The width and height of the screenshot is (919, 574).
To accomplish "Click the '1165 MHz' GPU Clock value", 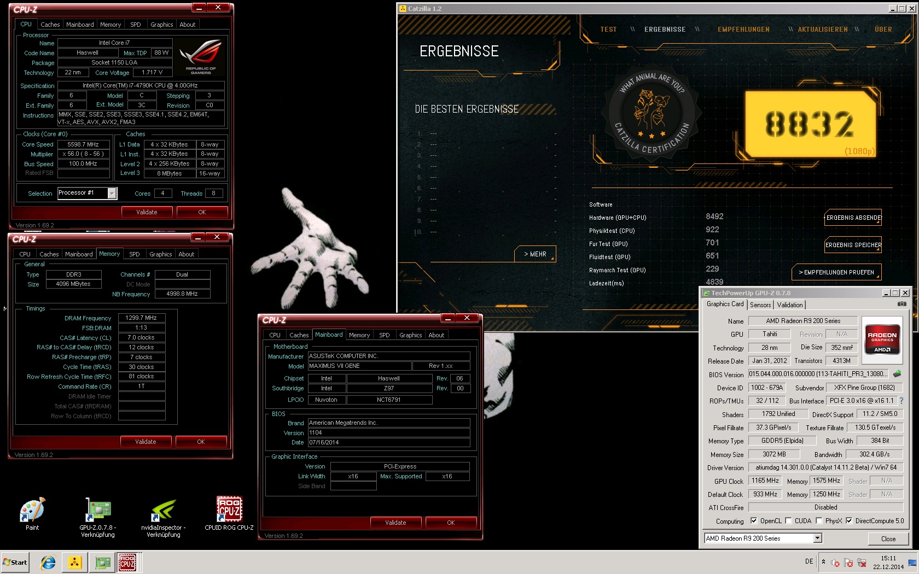I will [x=765, y=481].
